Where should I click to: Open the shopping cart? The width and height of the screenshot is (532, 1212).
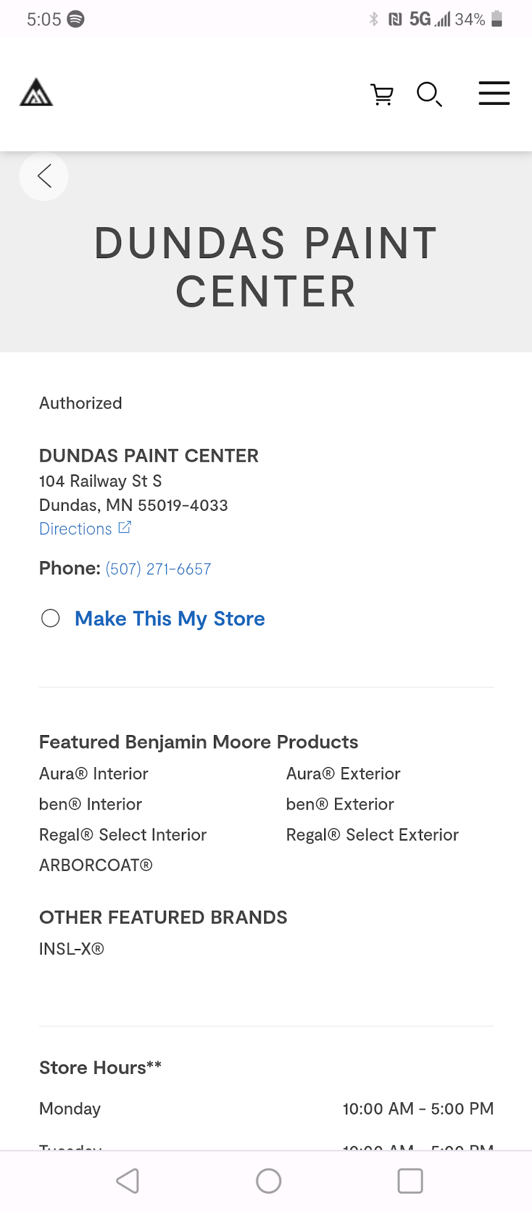click(382, 95)
